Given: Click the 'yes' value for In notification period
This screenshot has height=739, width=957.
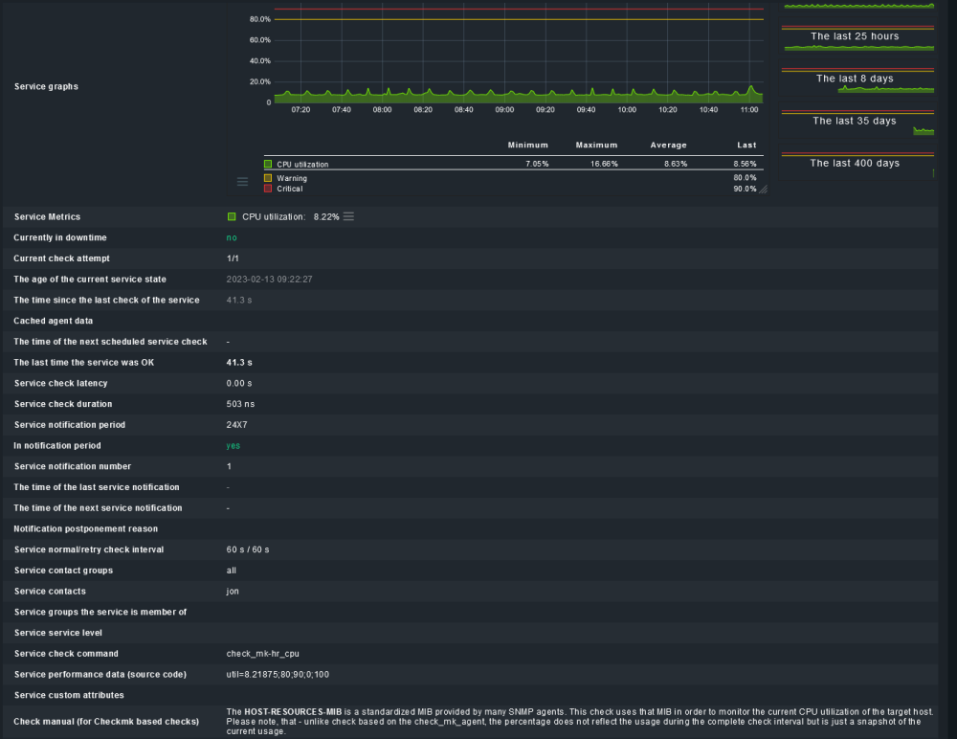Looking at the screenshot, I should 234,446.
